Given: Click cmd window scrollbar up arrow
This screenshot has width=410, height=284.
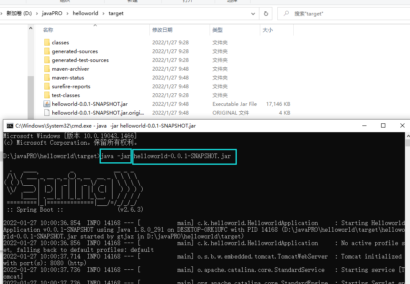Looking at the screenshot, I should click(x=407, y=136).
